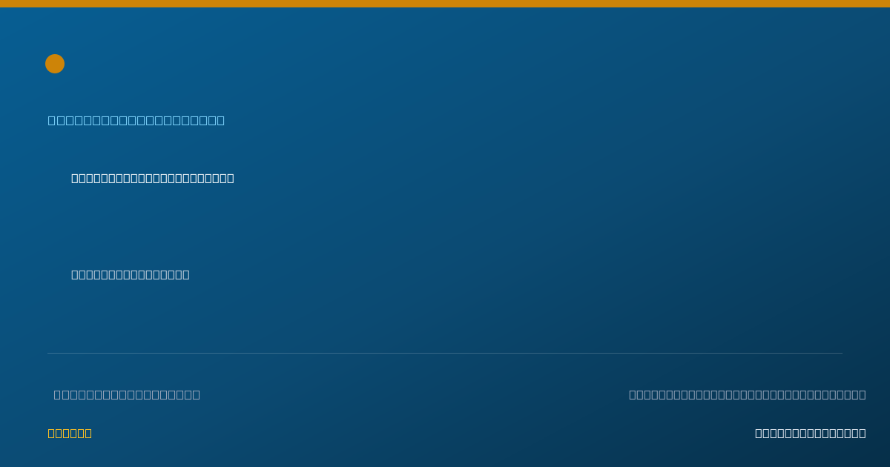Screen dimensions: 890x467
Task: Open the white text link at bottom right
Action: coord(811,433)
